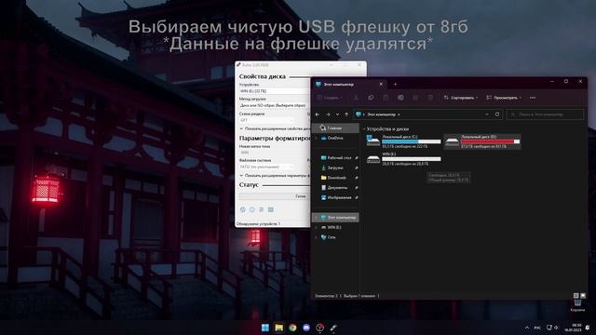Expand Показать расширенные свойства диска in Rufus
Screen dimensions: 596x335
[x=276, y=128]
